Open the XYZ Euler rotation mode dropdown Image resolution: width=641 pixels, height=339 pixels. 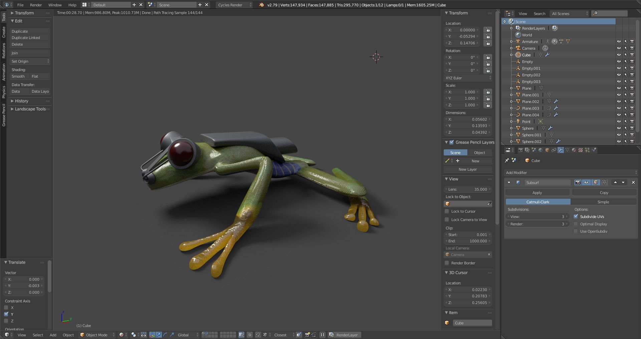tap(468, 78)
